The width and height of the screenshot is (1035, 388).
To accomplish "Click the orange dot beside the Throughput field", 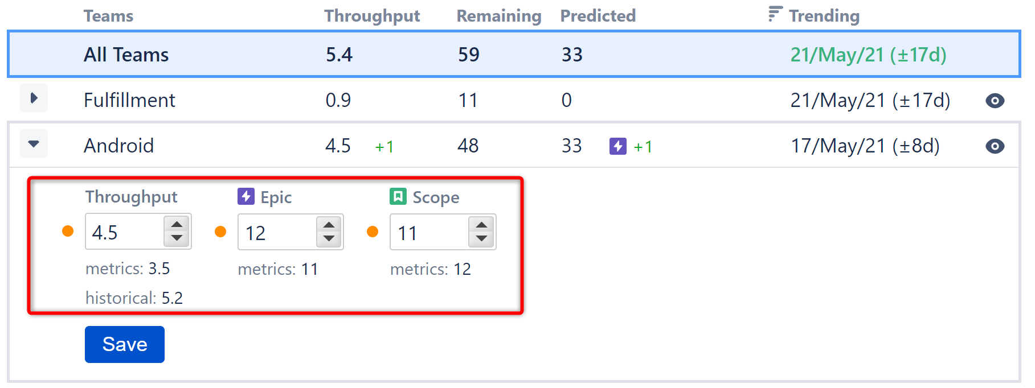I will [68, 231].
